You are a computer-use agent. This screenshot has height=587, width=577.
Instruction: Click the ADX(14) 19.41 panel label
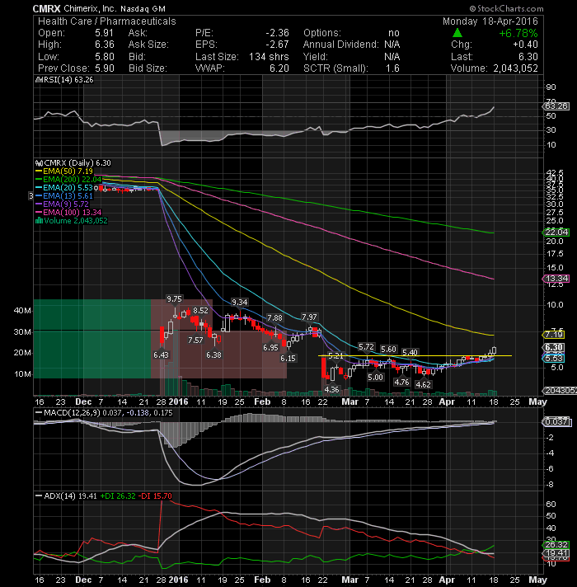[x=66, y=496]
